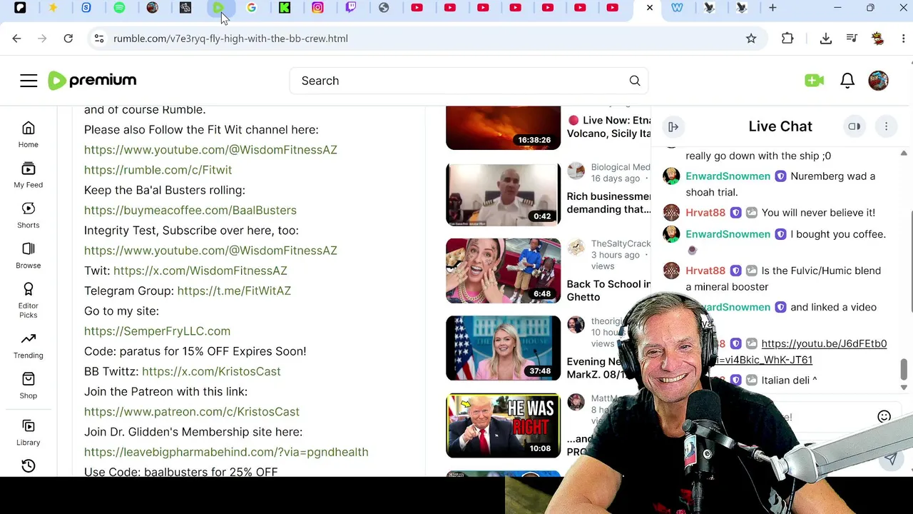913x514 pixels.
Task: Open the Rumble hamburger menu
Action: click(x=29, y=81)
